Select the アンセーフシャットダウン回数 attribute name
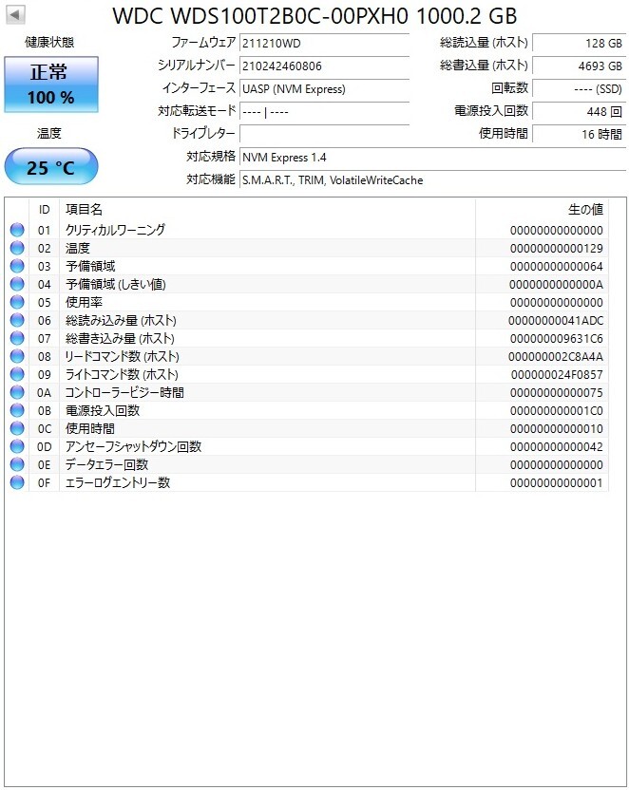The image size is (629, 790). pos(133,446)
